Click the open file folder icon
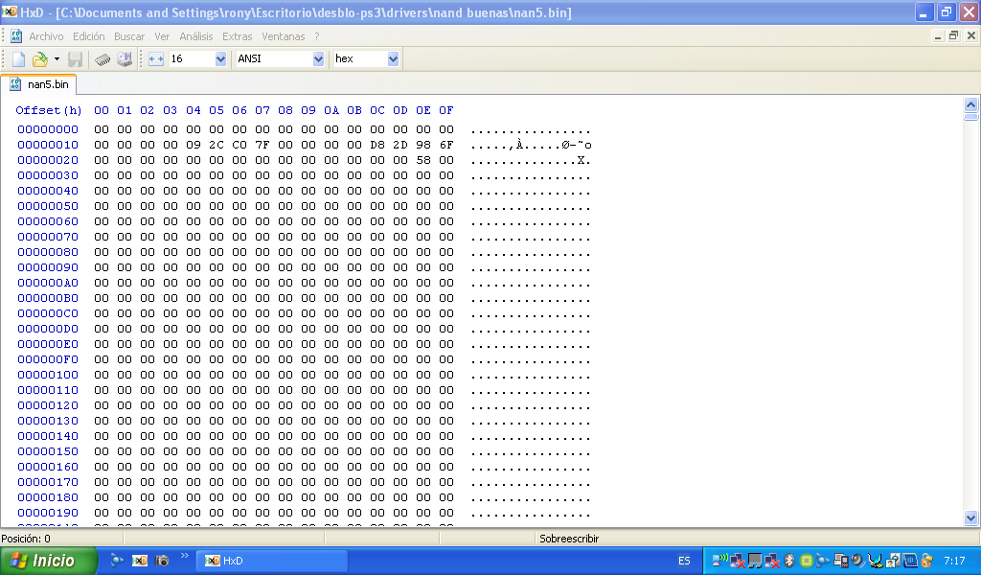The height and width of the screenshot is (575, 981). click(39, 59)
